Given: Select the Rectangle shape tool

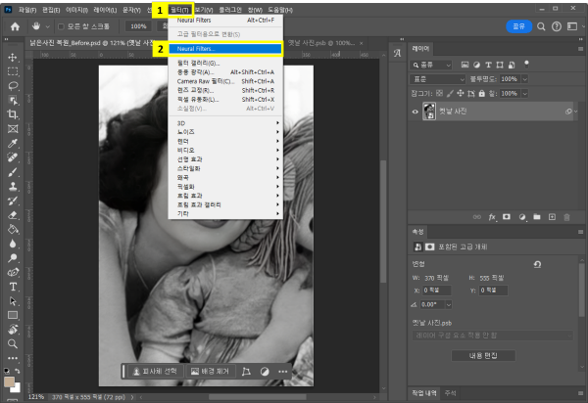Looking at the screenshot, I should [x=13, y=315].
